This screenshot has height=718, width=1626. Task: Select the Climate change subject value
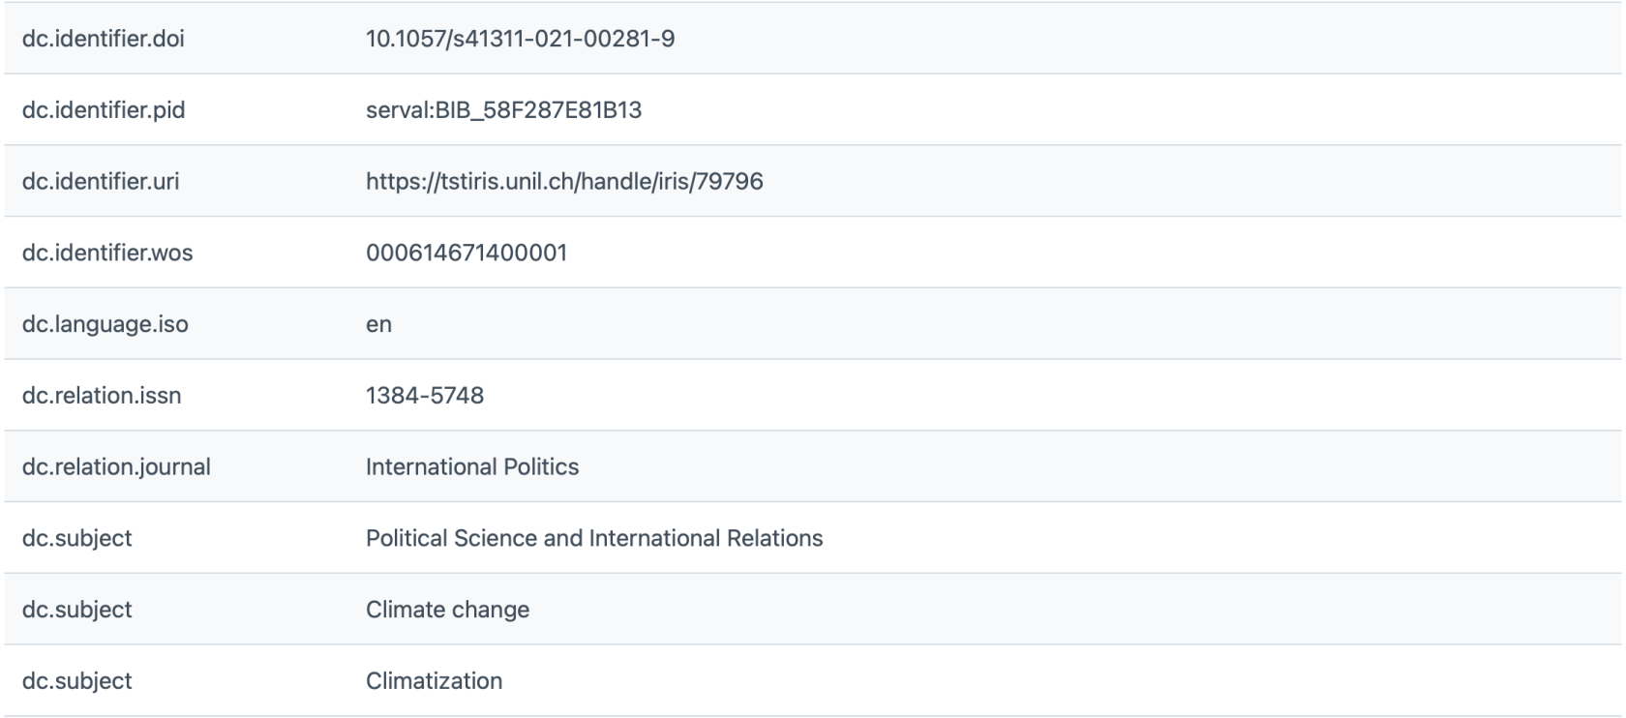(447, 610)
